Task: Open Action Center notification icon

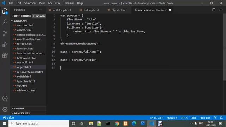Action: pos(220,123)
